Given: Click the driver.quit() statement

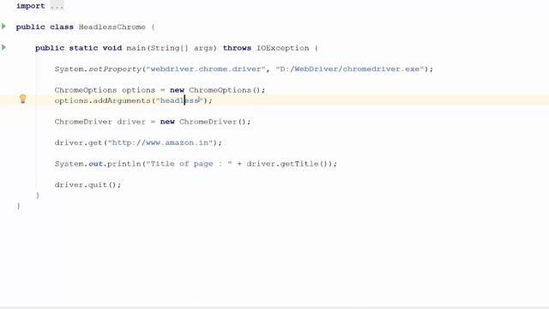Looking at the screenshot, I should tap(87, 185).
